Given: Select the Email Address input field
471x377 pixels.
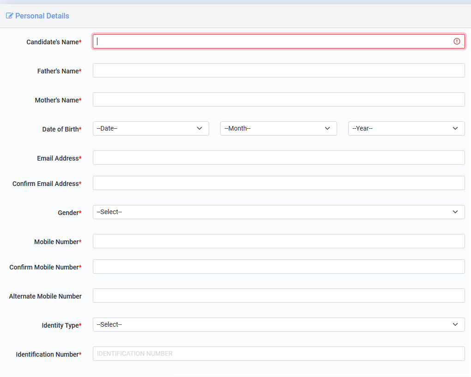Looking at the screenshot, I should tap(278, 158).
